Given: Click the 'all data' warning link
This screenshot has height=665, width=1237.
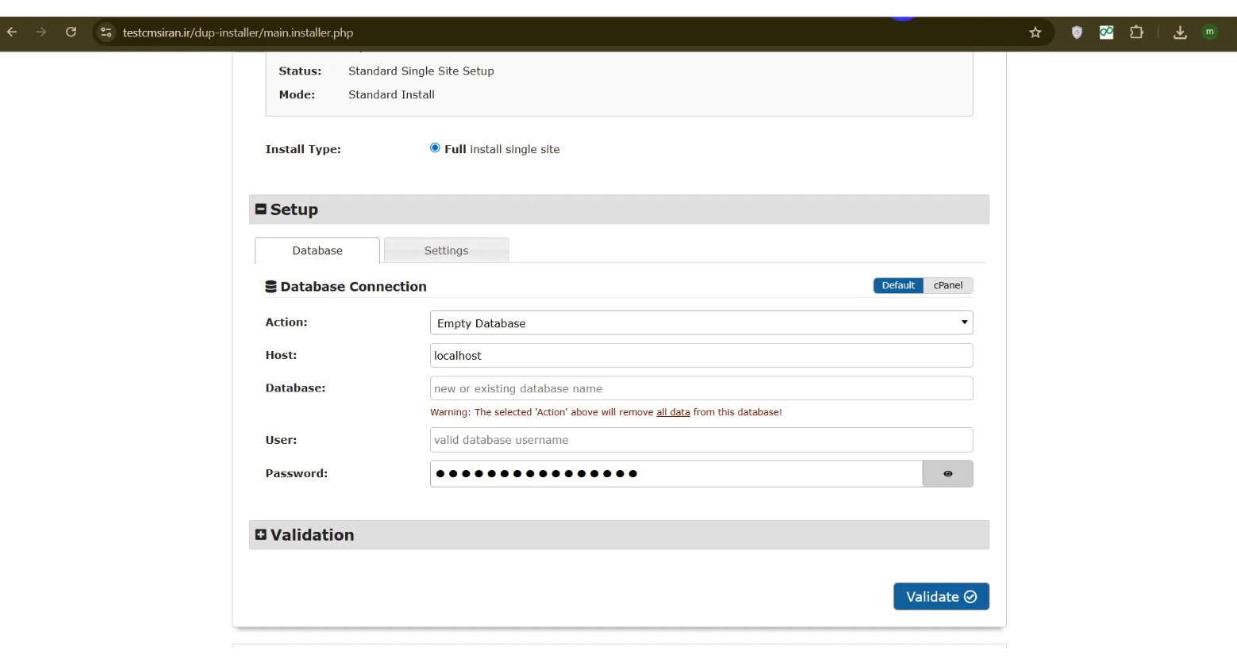Looking at the screenshot, I should click(x=673, y=412).
